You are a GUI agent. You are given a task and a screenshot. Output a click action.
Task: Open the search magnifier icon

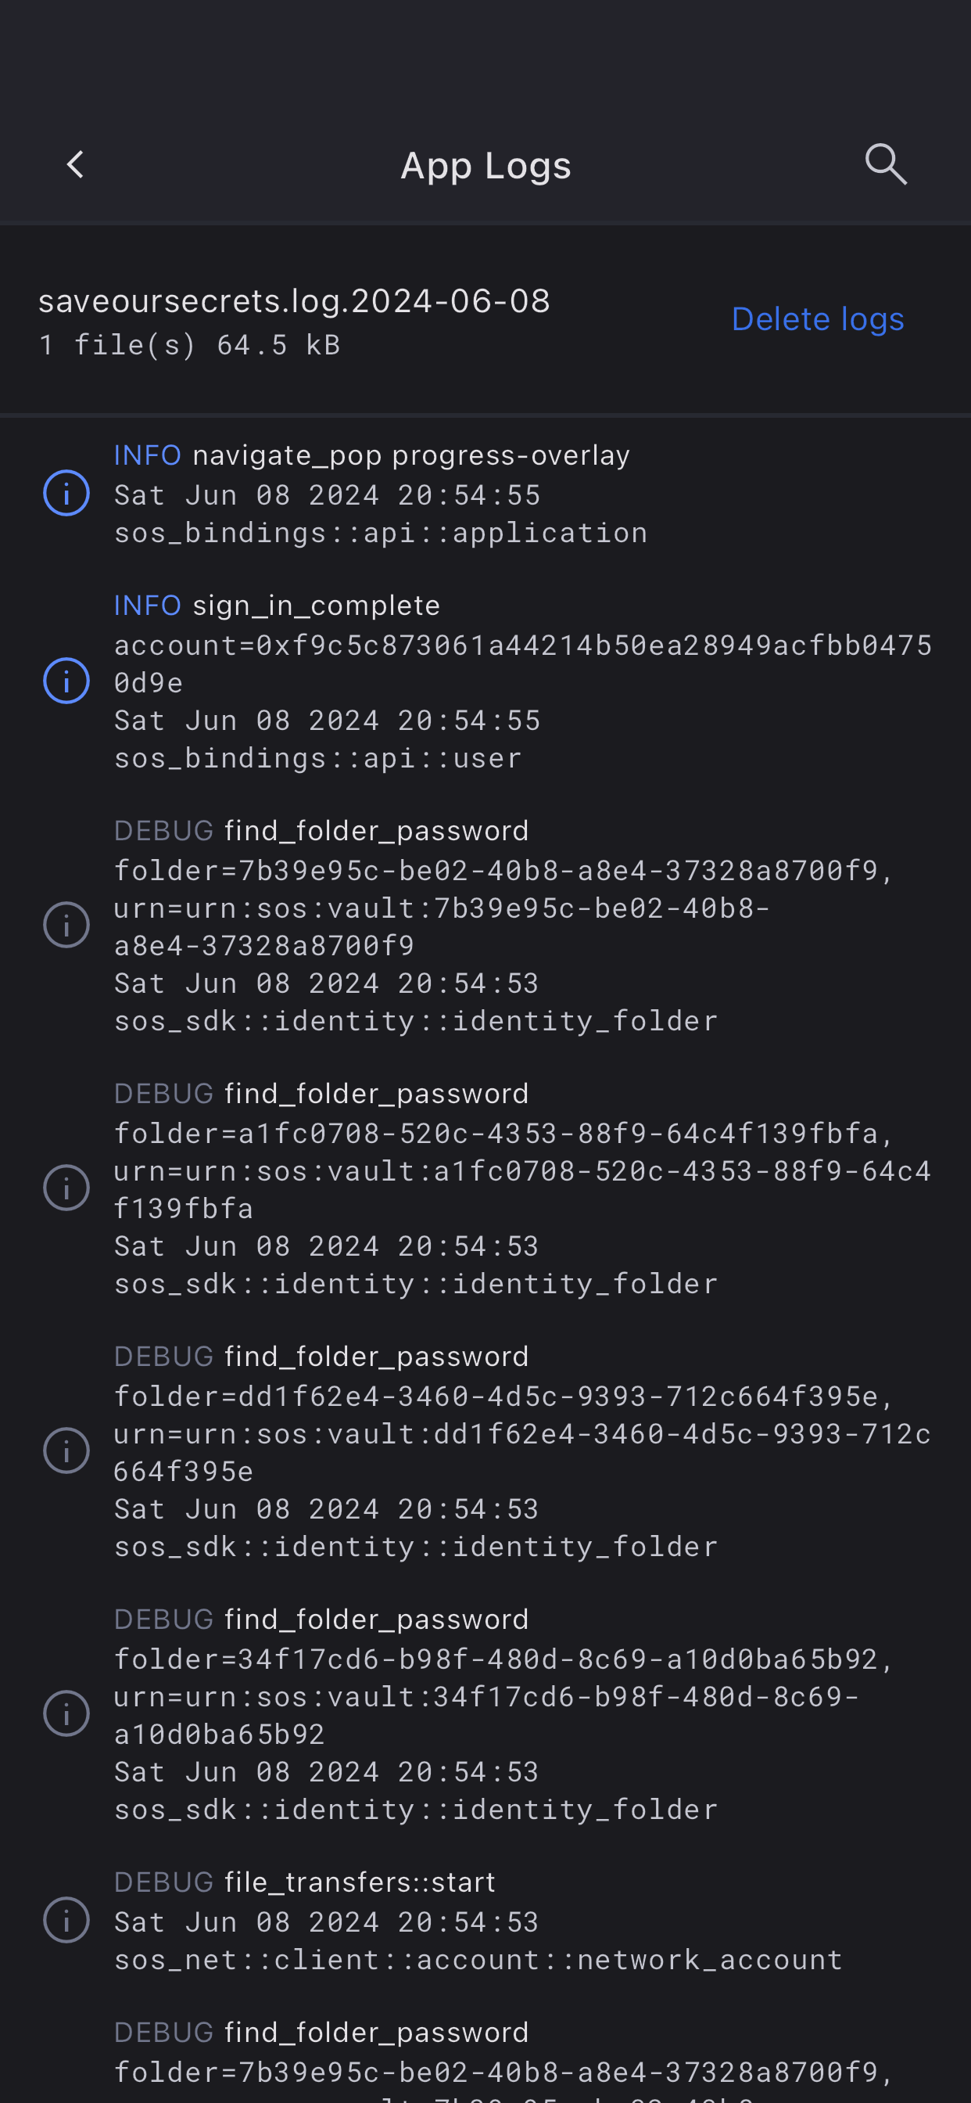click(885, 165)
